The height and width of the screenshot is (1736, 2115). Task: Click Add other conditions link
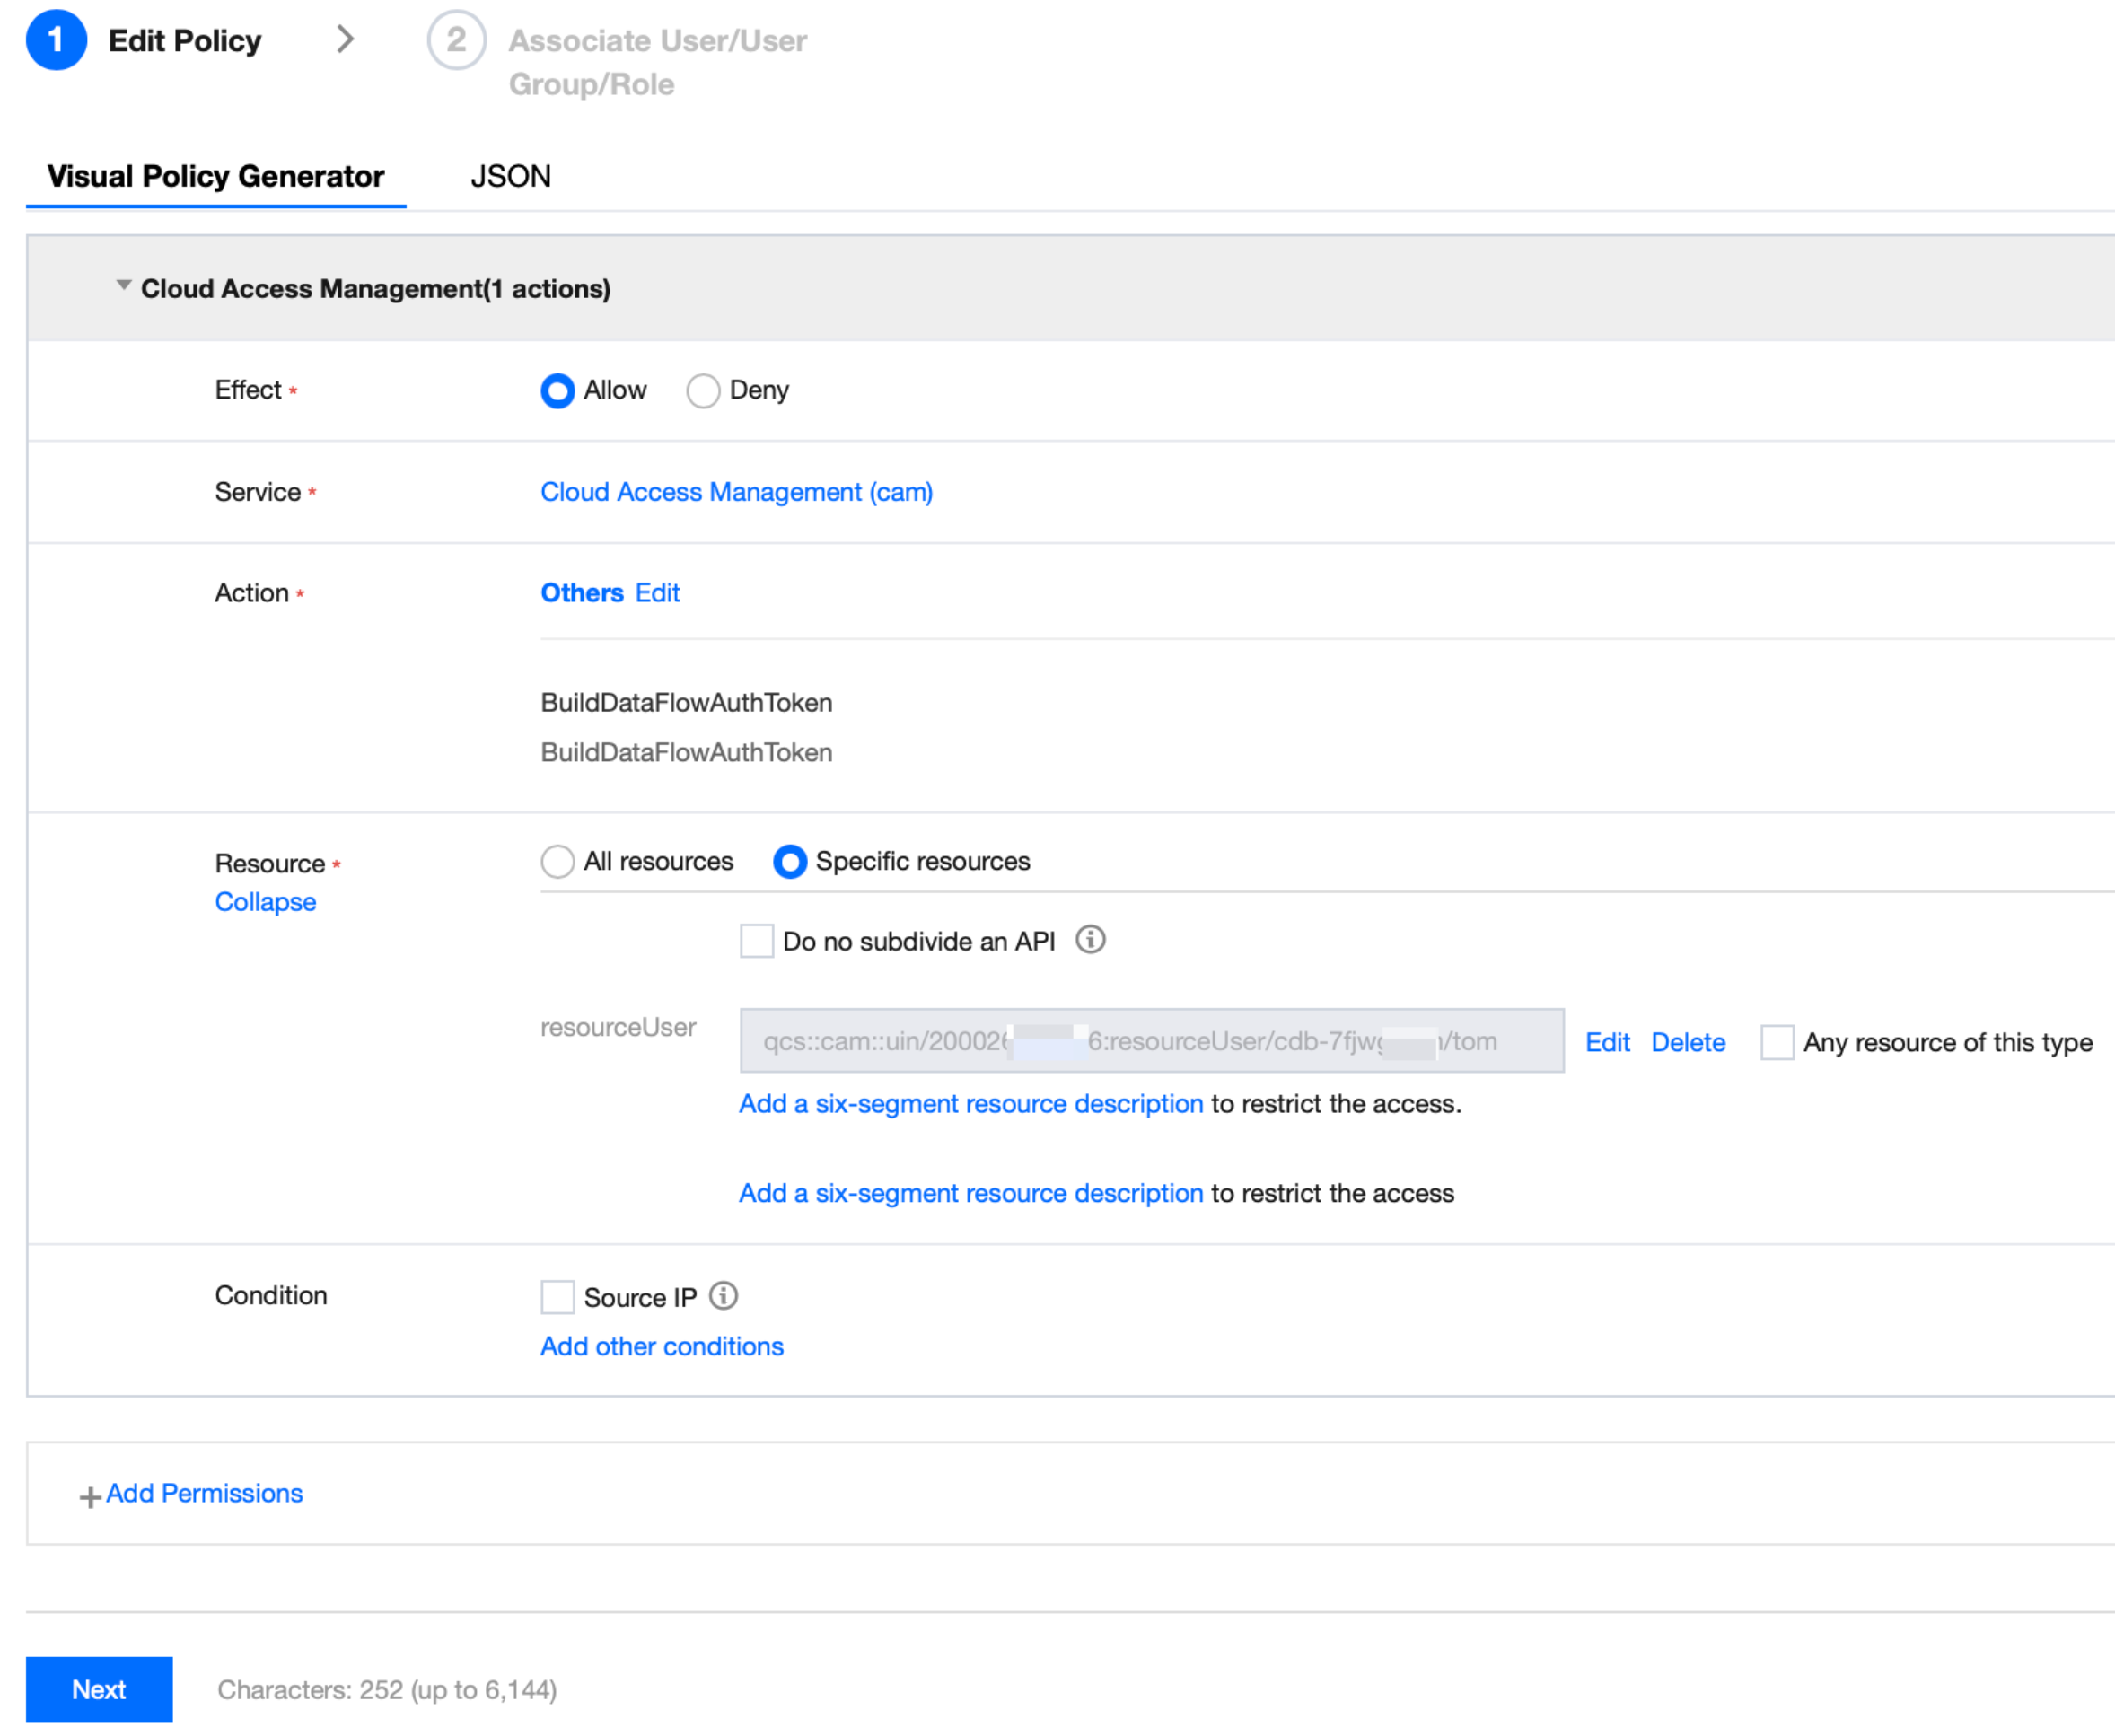661,1346
